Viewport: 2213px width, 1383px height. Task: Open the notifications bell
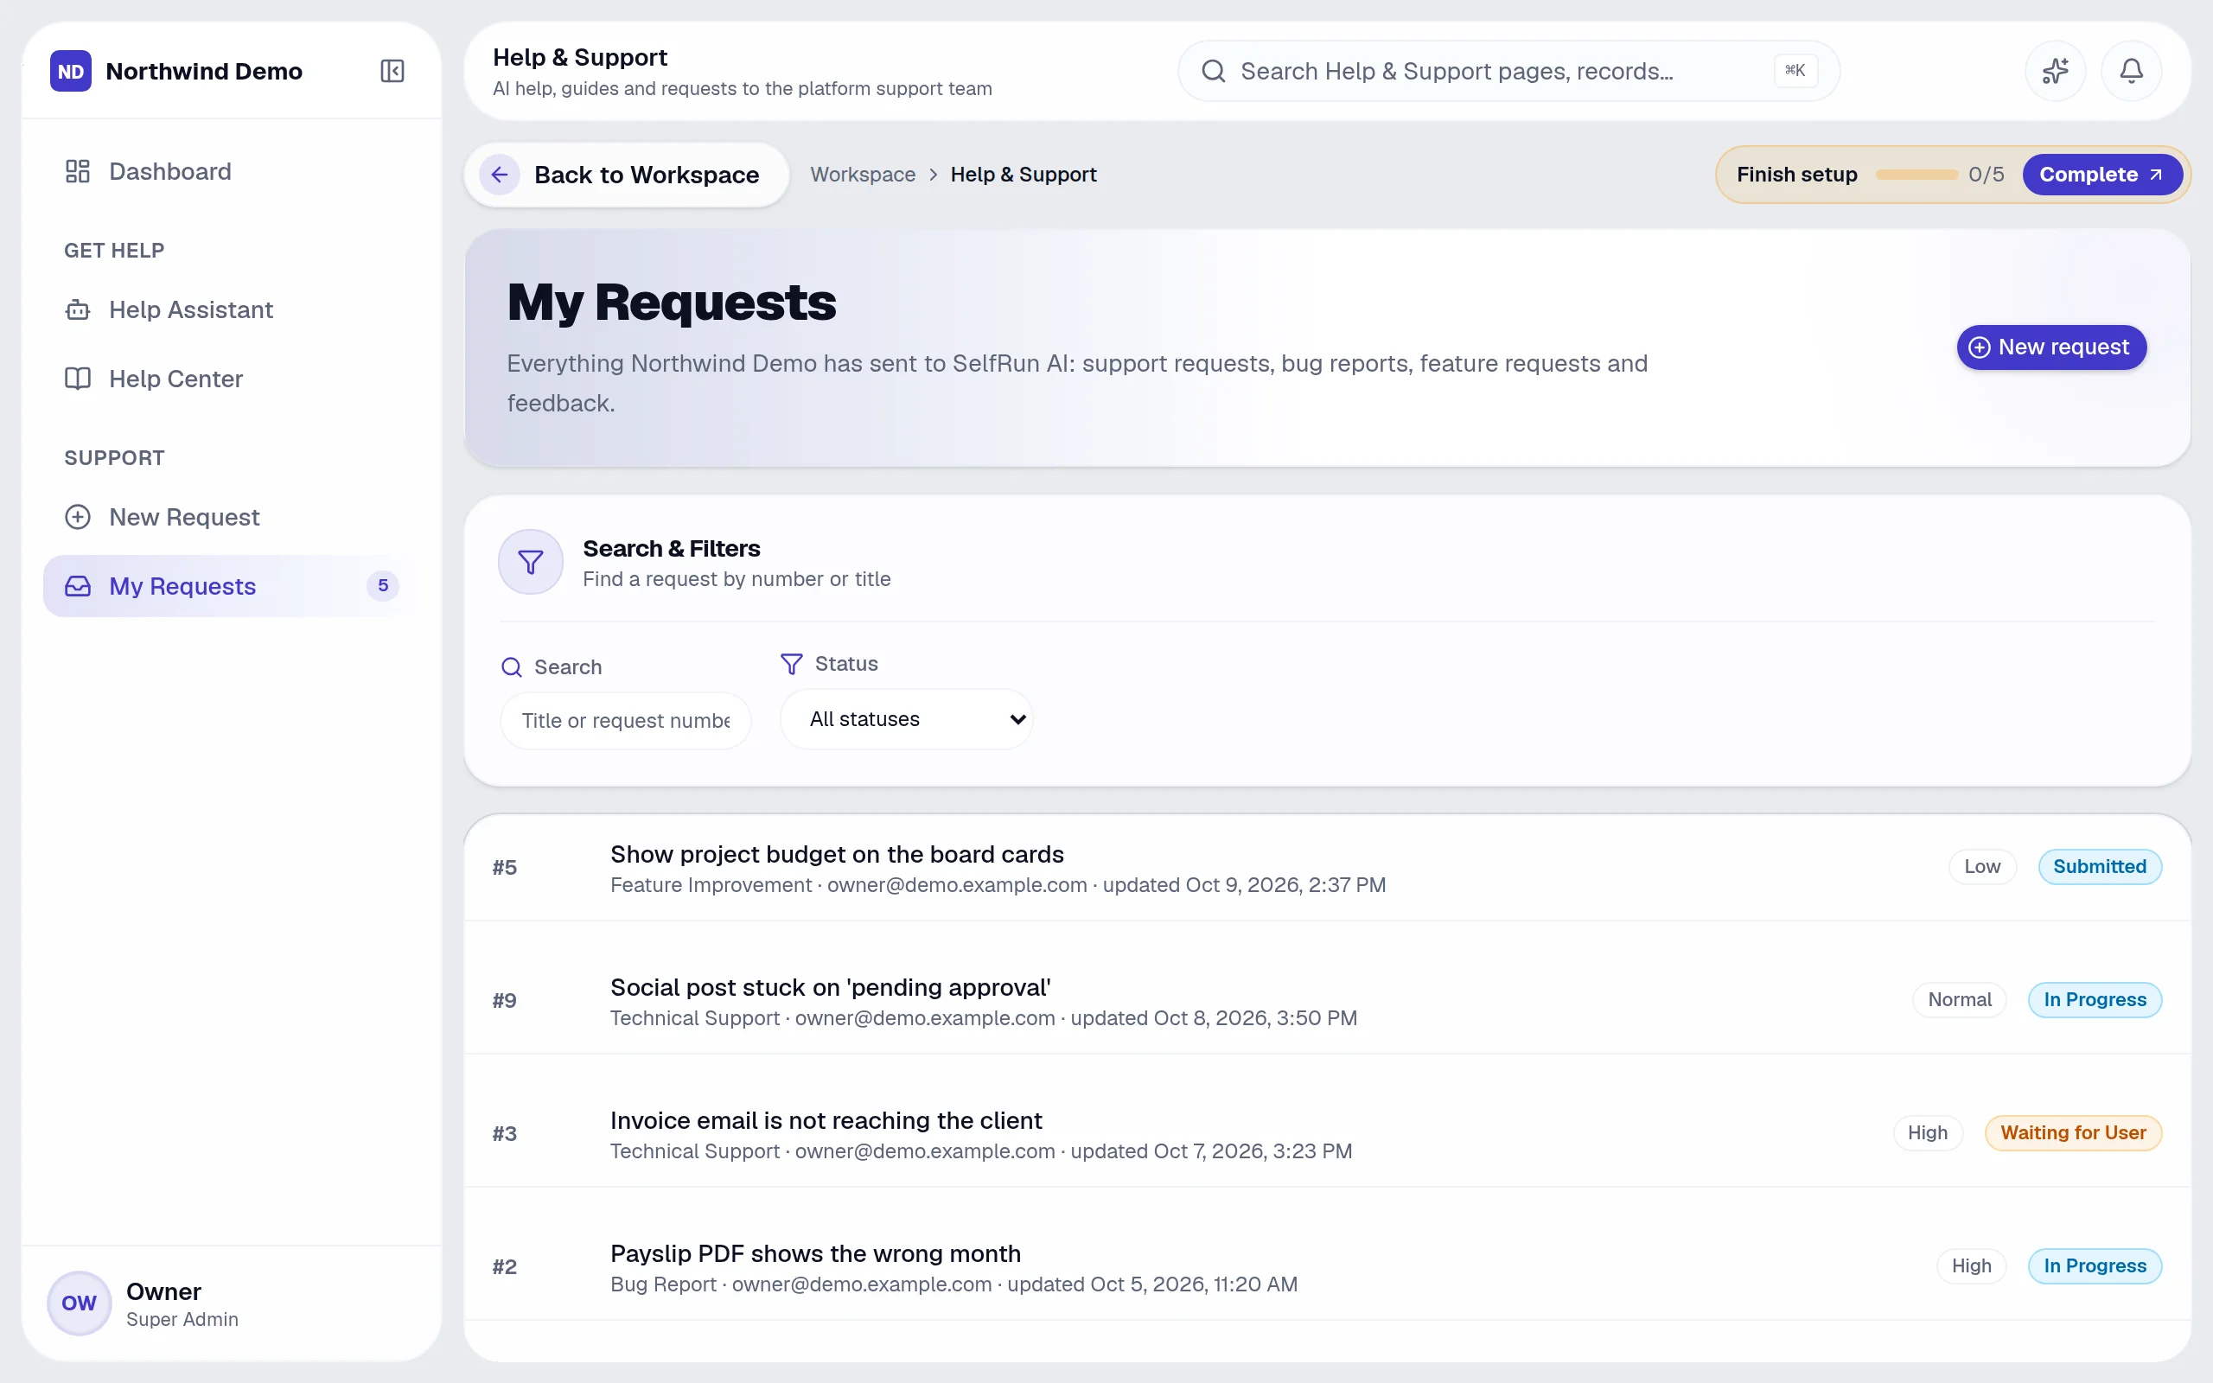(x=2131, y=70)
